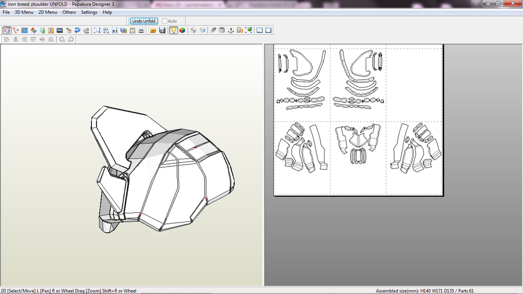Screen dimensions: 523x294
Task: Open the Help menu
Action: tap(107, 12)
